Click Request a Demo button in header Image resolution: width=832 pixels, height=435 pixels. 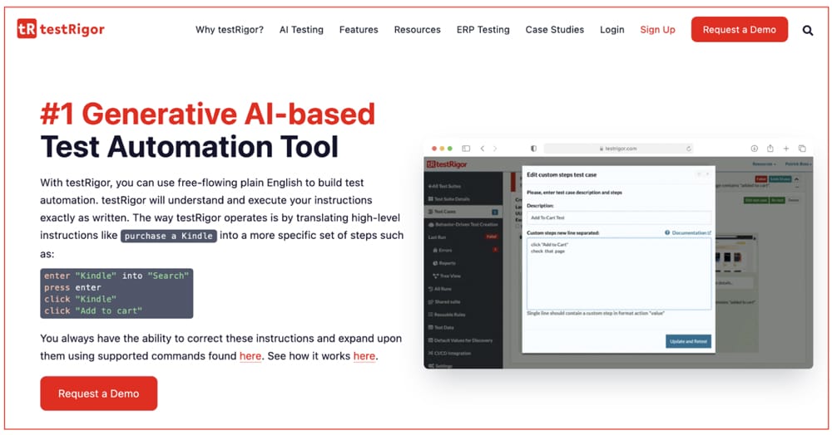739,30
